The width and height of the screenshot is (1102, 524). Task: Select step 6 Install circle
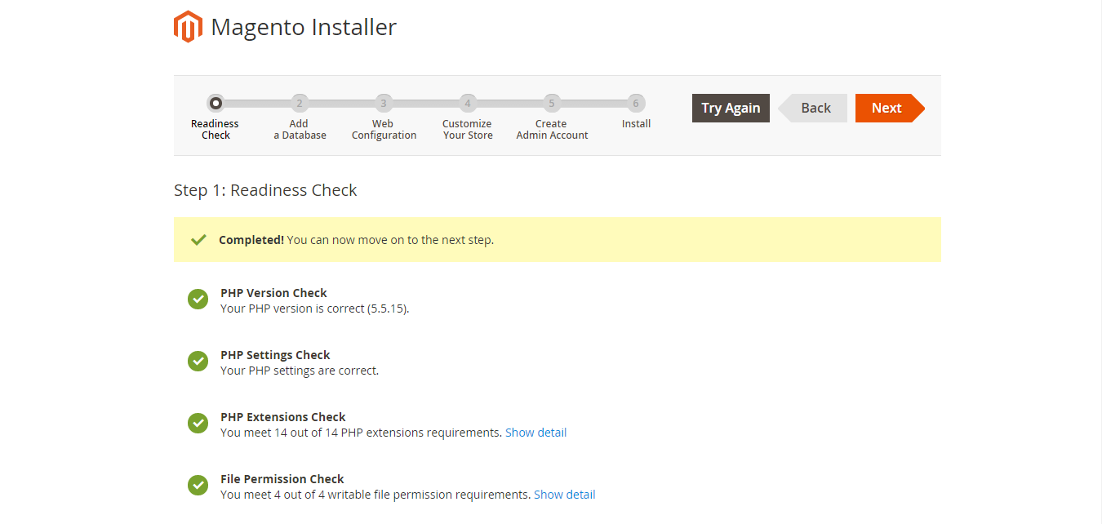coord(636,104)
